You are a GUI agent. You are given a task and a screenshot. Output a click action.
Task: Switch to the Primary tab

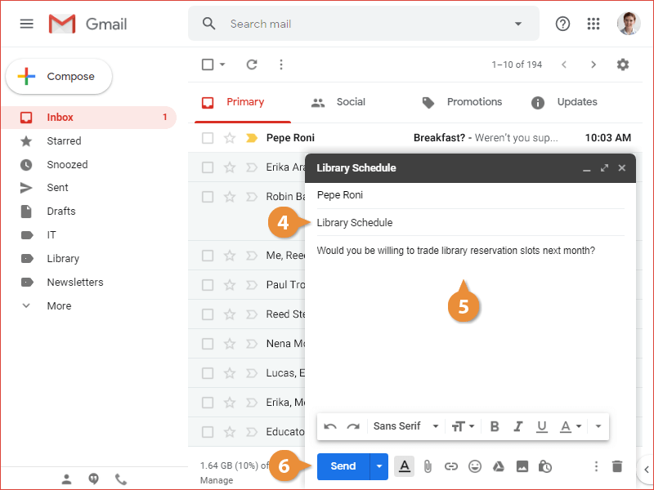point(242,103)
